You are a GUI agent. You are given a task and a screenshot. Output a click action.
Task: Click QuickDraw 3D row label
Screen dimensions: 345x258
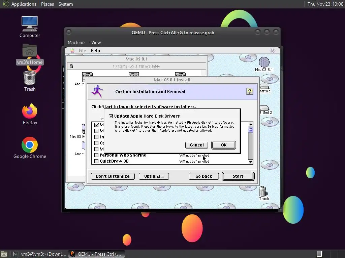(114, 161)
